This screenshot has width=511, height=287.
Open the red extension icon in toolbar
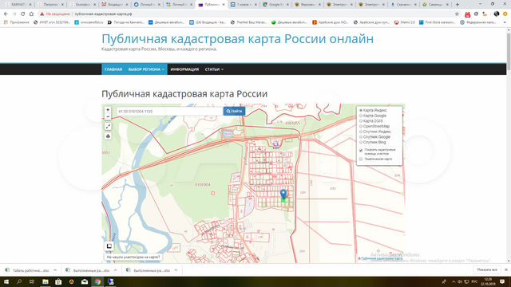[x=467, y=14]
